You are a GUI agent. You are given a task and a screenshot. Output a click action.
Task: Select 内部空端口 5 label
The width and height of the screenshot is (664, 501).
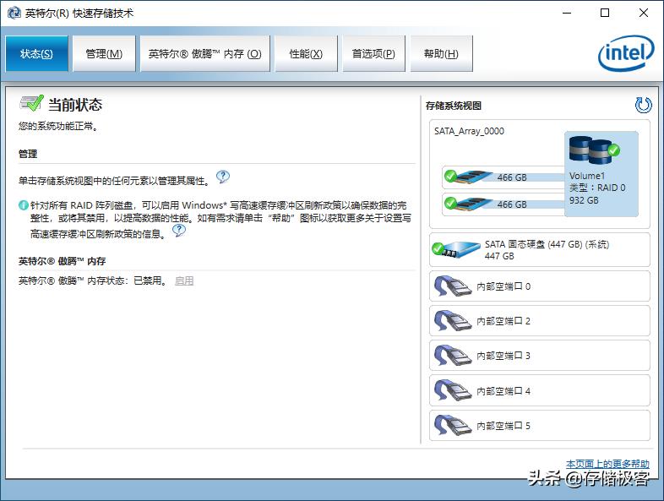[x=503, y=426]
